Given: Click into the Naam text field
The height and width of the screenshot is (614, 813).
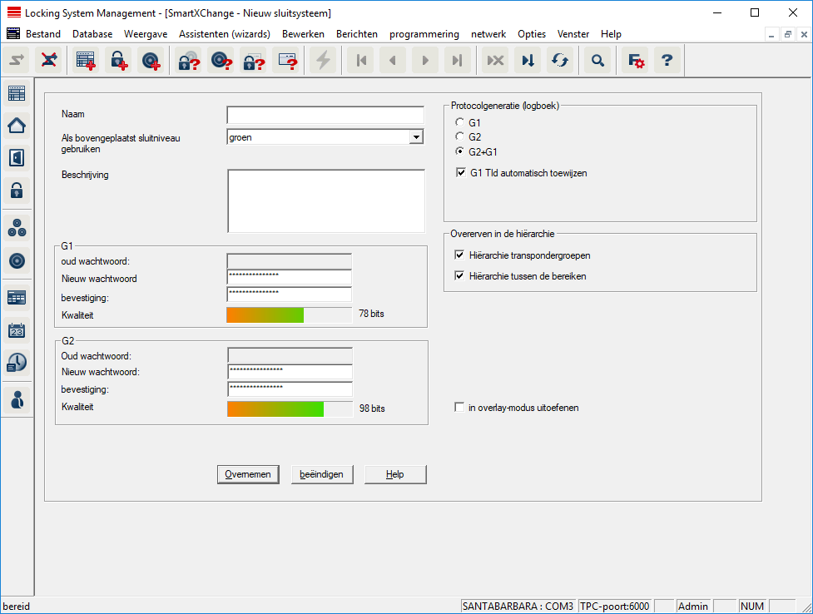Looking at the screenshot, I should pos(325,115).
